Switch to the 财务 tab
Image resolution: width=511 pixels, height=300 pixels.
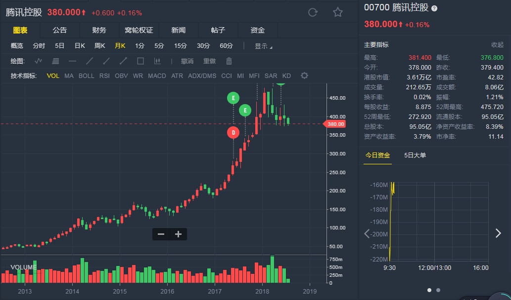[99, 30]
